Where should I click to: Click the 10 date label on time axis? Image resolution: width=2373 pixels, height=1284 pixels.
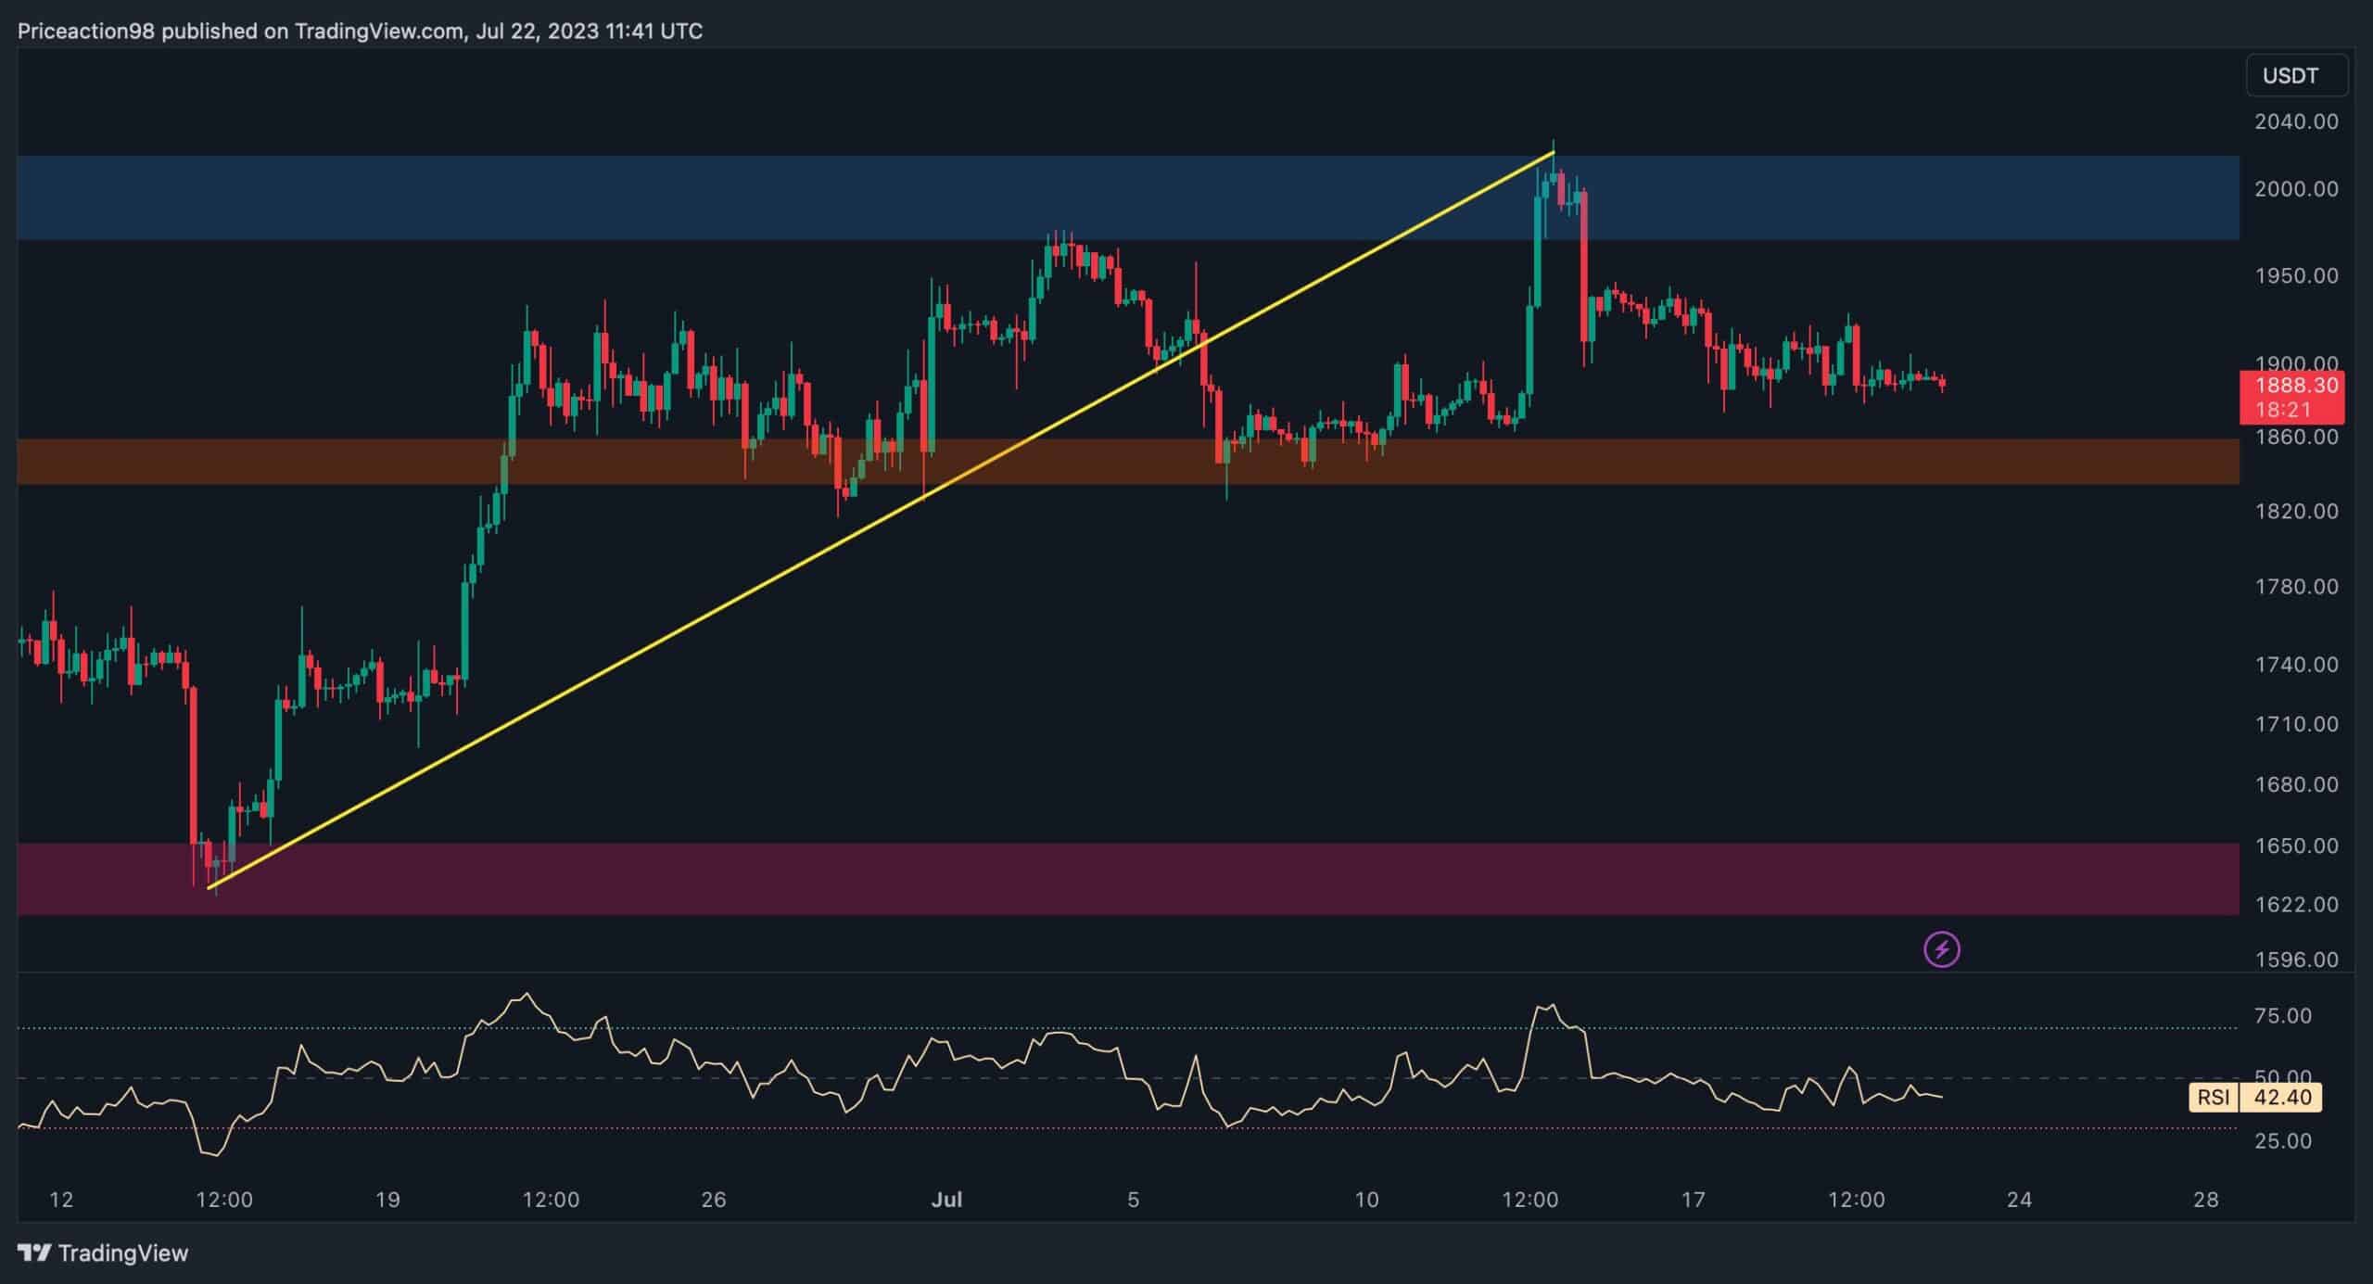point(1366,1200)
